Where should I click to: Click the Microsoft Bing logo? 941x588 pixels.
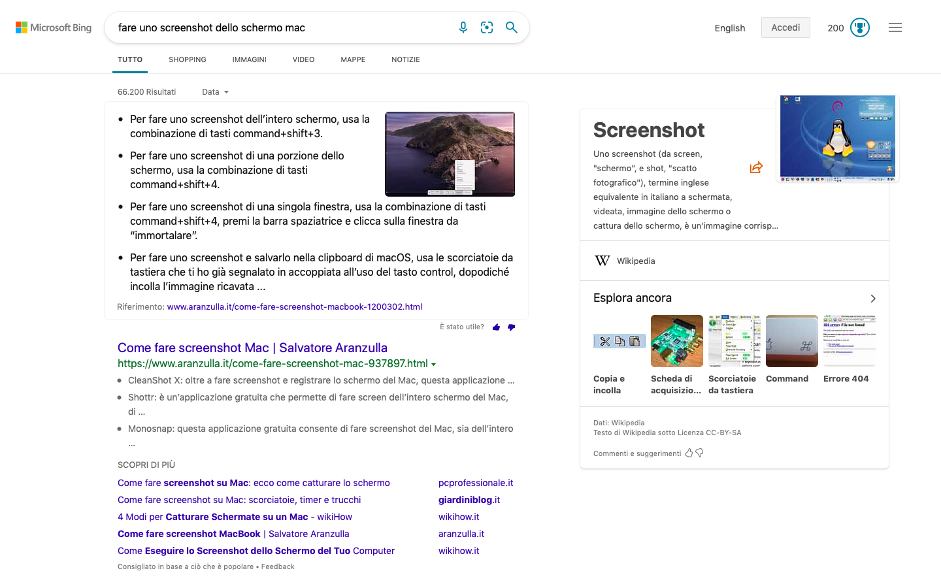[x=54, y=27]
